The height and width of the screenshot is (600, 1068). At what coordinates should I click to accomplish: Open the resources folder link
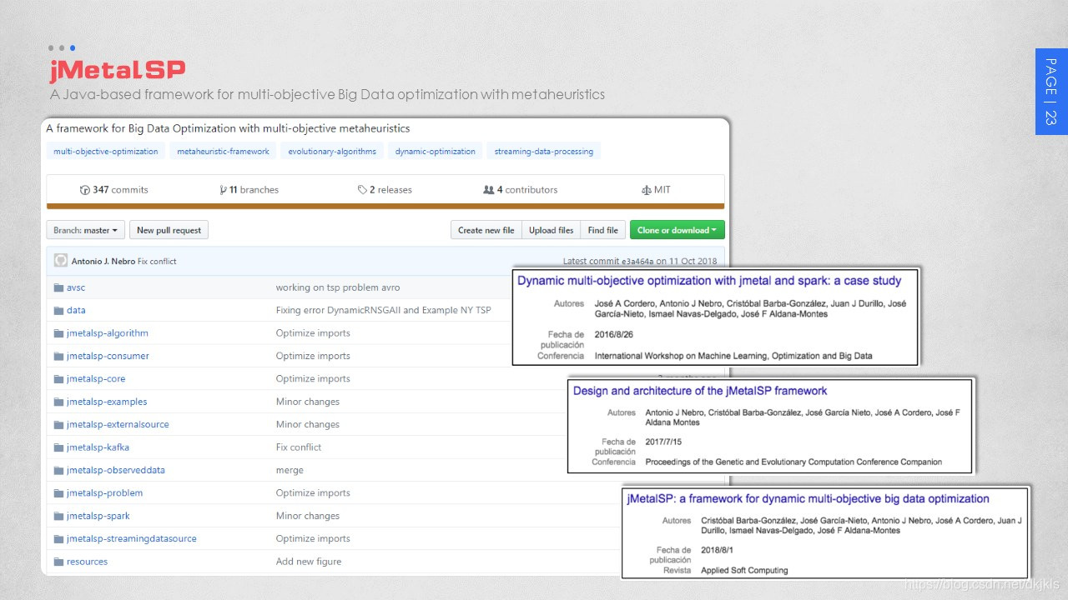tap(88, 562)
